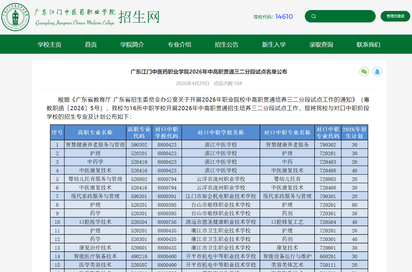Image resolution: width=412 pixels, height=272 pixels.
Task: Click 720408 in row 4
Action: pos(328,170)
